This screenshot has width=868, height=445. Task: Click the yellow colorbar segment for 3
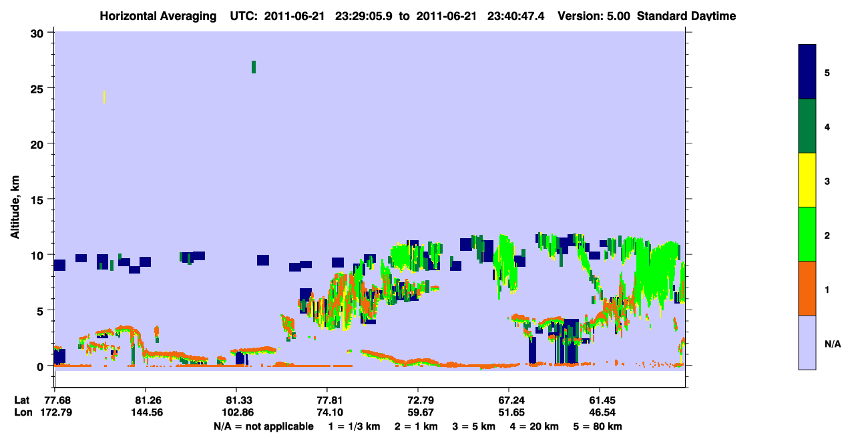[x=807, y=180]
